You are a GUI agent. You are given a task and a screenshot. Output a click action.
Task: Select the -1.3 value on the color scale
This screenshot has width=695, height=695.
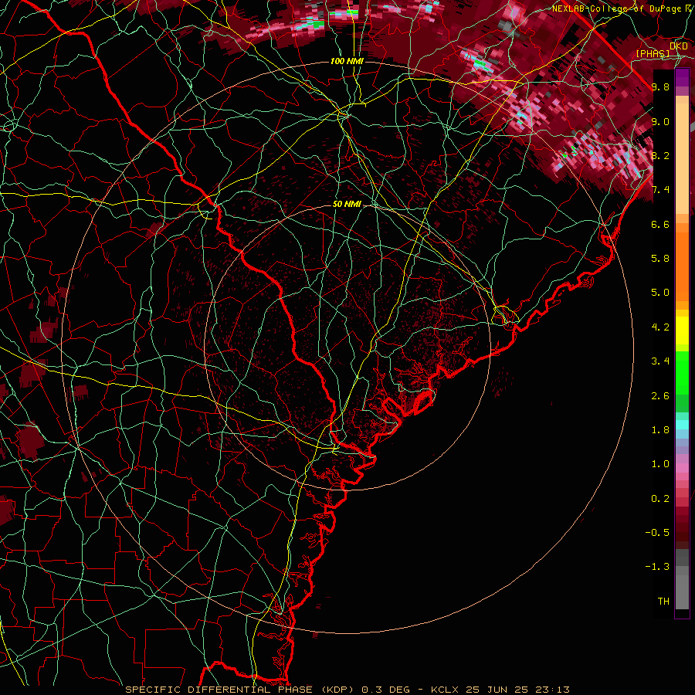point(658,567)
